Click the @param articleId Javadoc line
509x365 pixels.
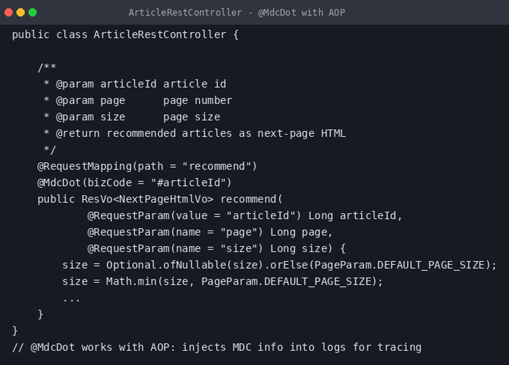[135, 84]
